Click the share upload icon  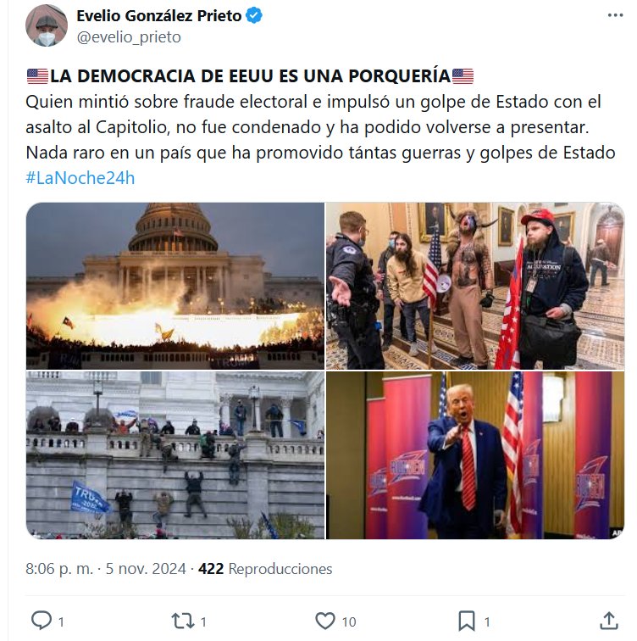[608, 621]
